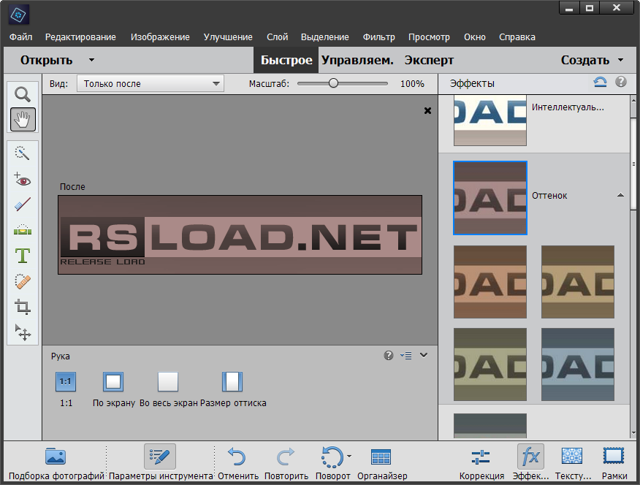The height and width of the screenshot is (485, 640).
Task: Open help for the Effects panel
Action: pos(621,82)
